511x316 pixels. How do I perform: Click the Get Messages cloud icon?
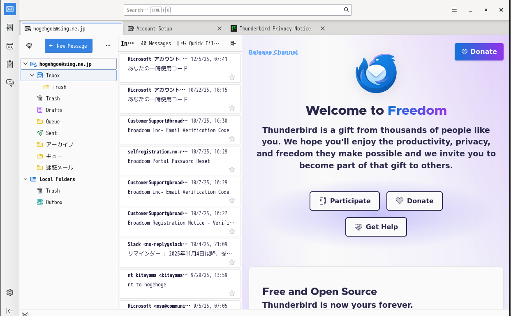pyautogui.click(x=29, y=46)
